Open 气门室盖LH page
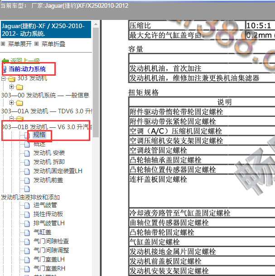The width and height of the screenshot is (275, 276). pos(49,259)
